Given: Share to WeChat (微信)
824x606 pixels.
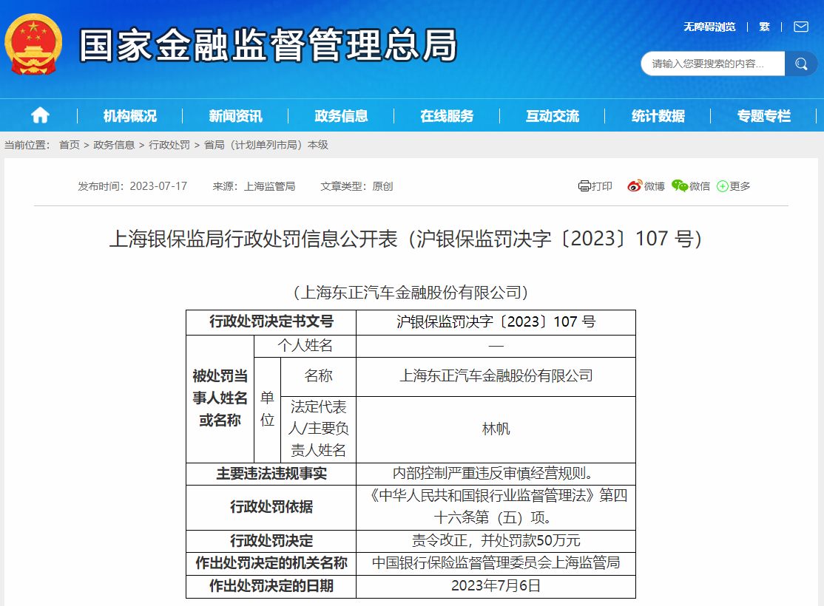Looking at the screenshot, I should click(691, 186).
